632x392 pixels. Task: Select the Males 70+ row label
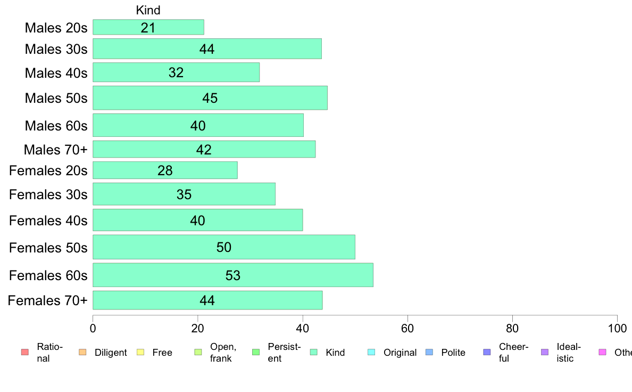(56, 150)
